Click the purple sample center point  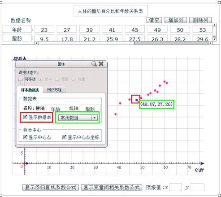coord(137,100)
